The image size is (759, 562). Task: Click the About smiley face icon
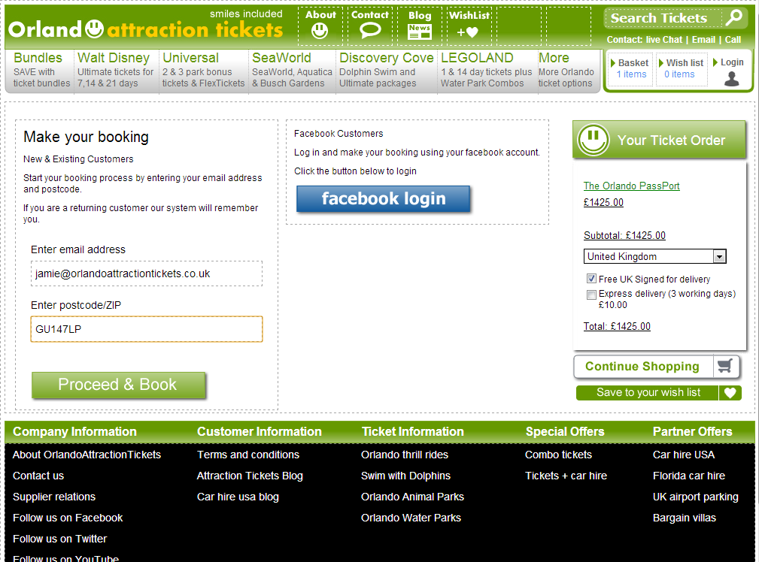[x=320, y=31]
